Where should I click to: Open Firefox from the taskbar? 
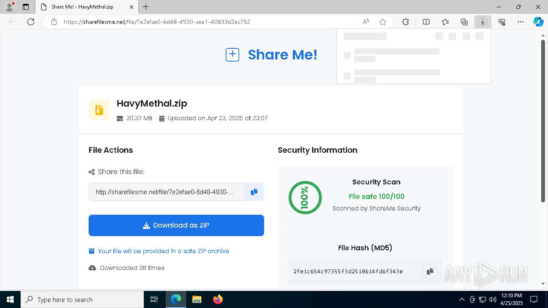click(217, 299)
